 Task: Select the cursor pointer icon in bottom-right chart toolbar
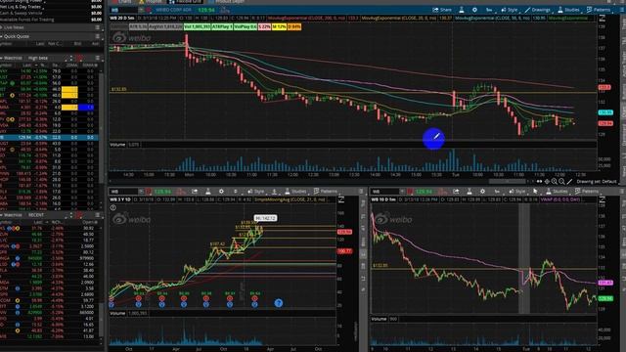click(535, 192)
